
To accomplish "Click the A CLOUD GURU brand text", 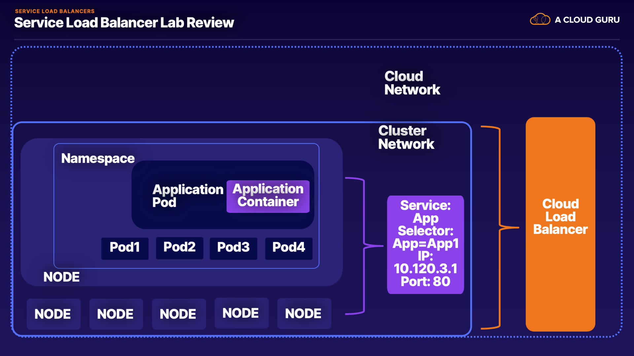I will [587, 20].
